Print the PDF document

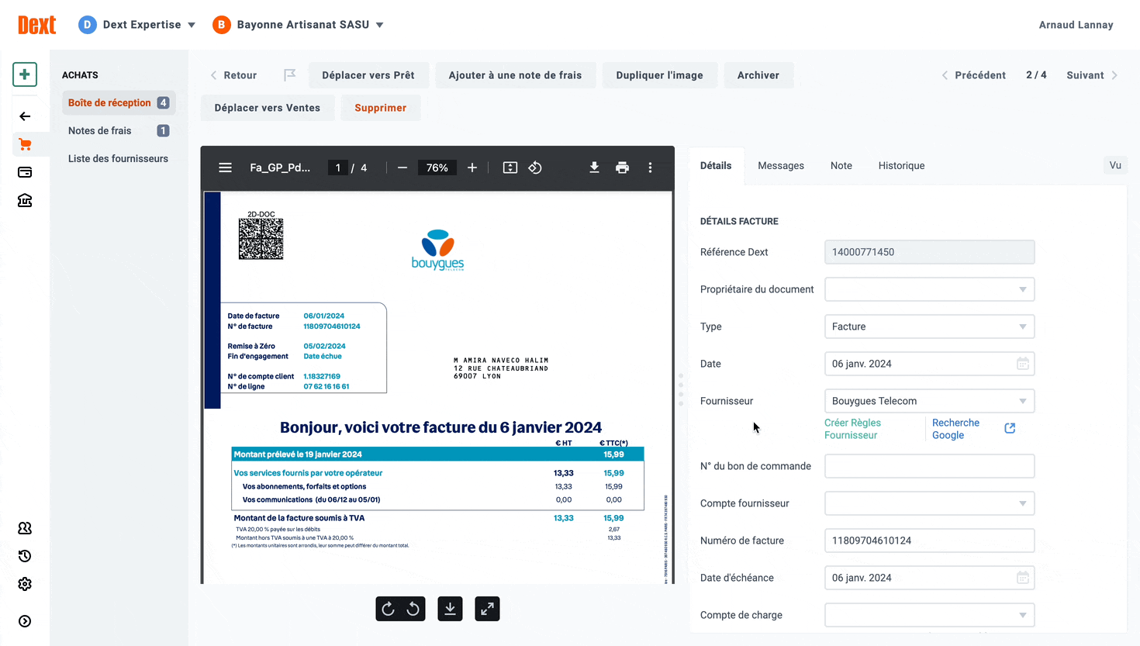click(622, 168)
